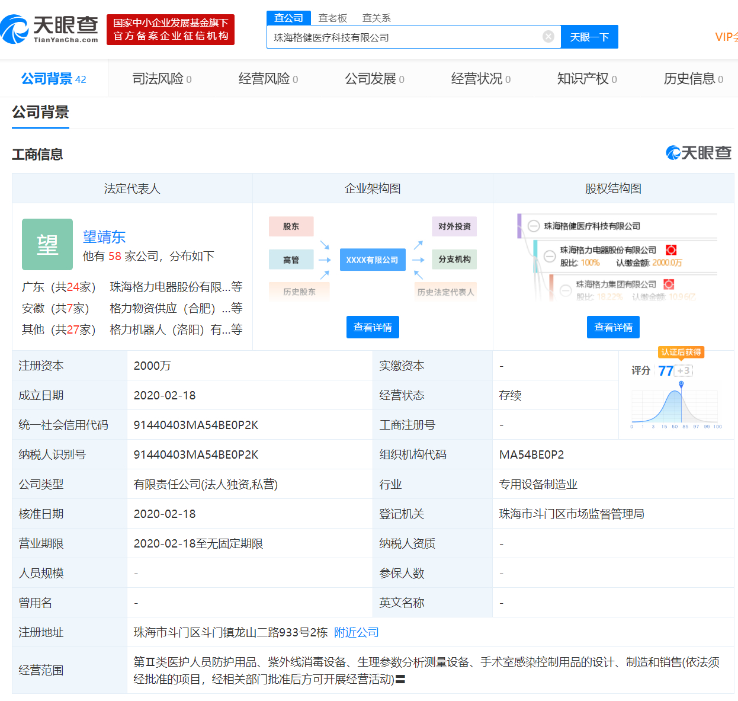Open 查看详情 under 企业架构图
Image resolution: width=738 pixels, height=701 pixels.
[372, 327]
